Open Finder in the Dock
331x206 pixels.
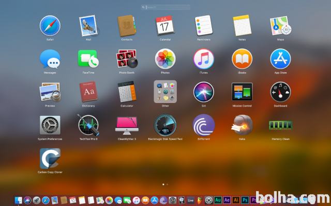click(19, 200)
